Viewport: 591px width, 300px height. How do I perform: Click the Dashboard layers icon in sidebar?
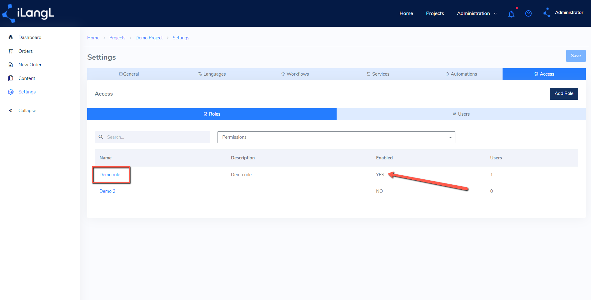point(11,37)
